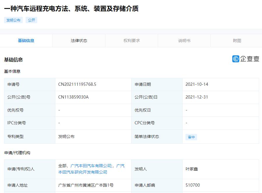Click the address 广东省广州市黄浦区广本路1号
The image size is (262, 193).
click(x=86, y=185)
